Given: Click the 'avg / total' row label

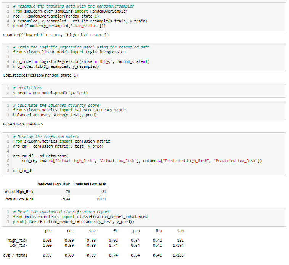Looking at the screenshot, I should 15,255.
